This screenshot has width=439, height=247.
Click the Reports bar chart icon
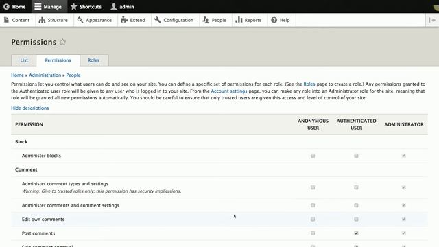[x=239, y=20]
